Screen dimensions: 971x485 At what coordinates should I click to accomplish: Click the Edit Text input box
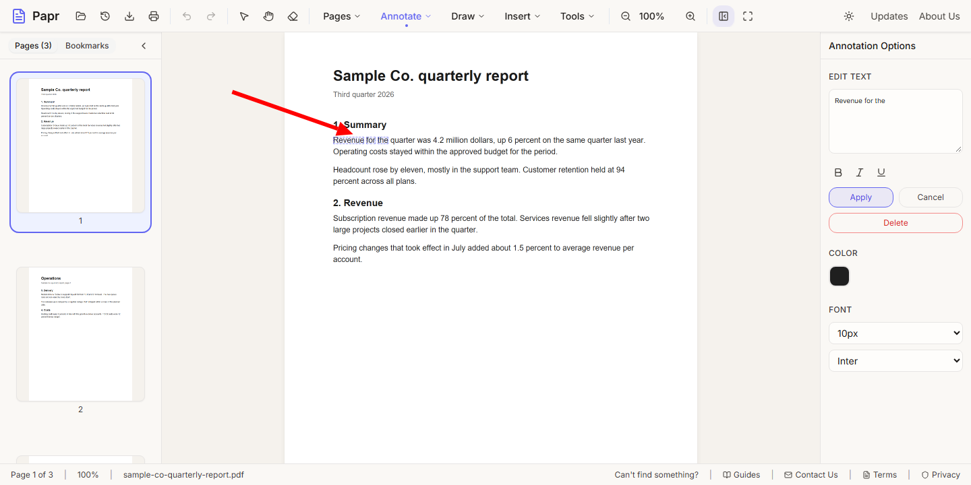pyautogui.click(x=895, y=121)
